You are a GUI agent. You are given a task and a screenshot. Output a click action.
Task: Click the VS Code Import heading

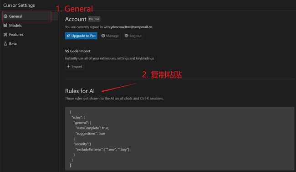tap(77, 51)
